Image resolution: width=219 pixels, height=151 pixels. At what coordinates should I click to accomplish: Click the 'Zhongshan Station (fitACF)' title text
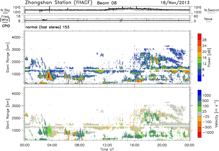coord(59,3)
